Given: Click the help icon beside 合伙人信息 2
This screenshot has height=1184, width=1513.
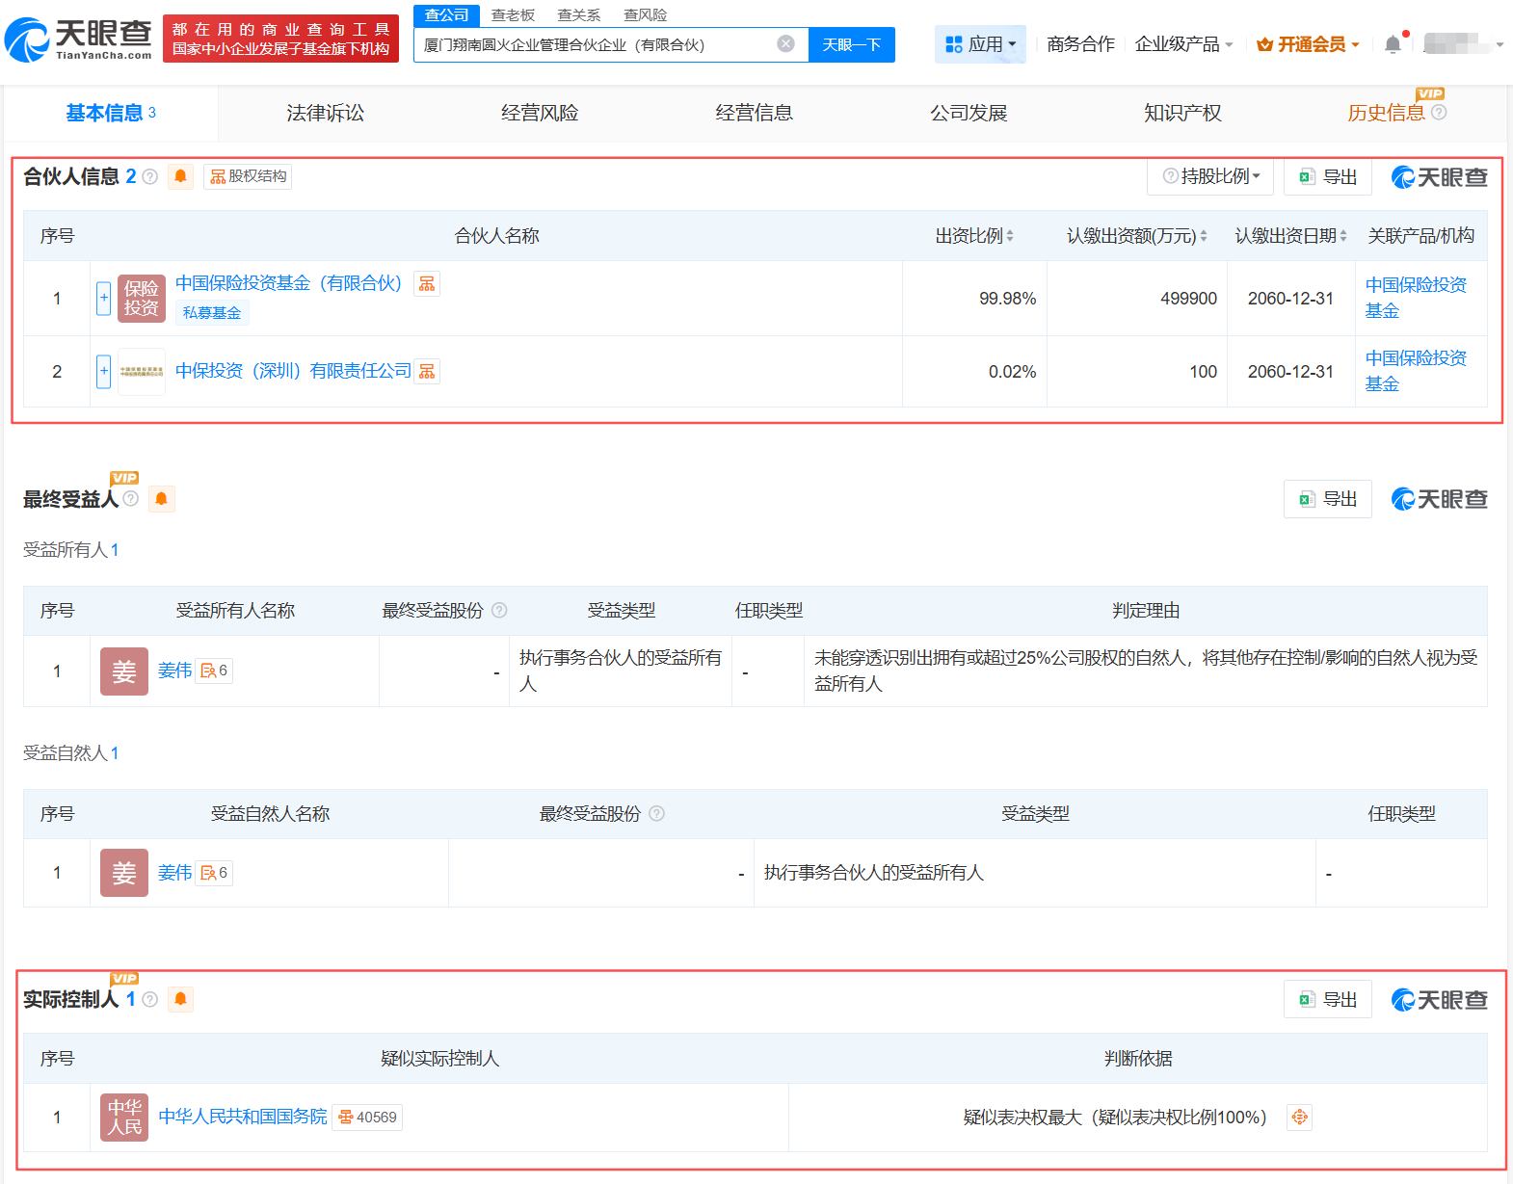Looking at the screenshot, I should pyautogui.click(x=149, y=176).
